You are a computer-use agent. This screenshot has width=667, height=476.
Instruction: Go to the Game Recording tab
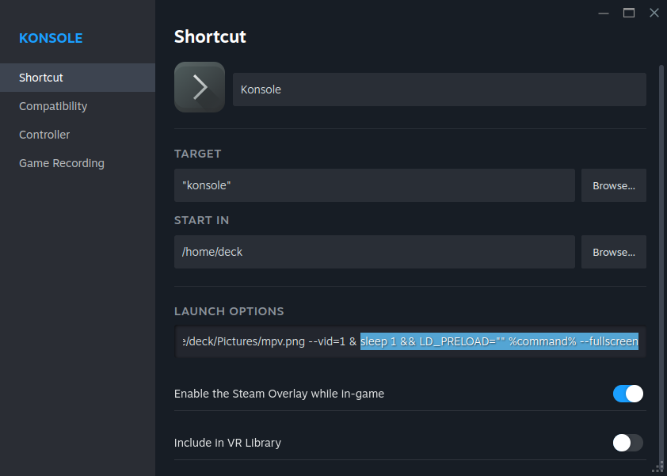(78, 163)
